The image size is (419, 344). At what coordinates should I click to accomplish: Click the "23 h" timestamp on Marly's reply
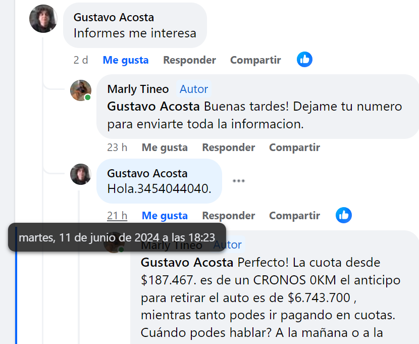pos(117,148)
